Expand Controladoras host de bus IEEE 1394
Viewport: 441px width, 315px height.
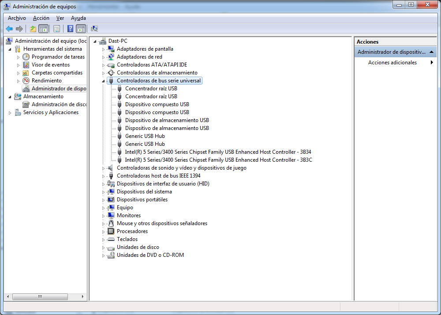[103, 176]
